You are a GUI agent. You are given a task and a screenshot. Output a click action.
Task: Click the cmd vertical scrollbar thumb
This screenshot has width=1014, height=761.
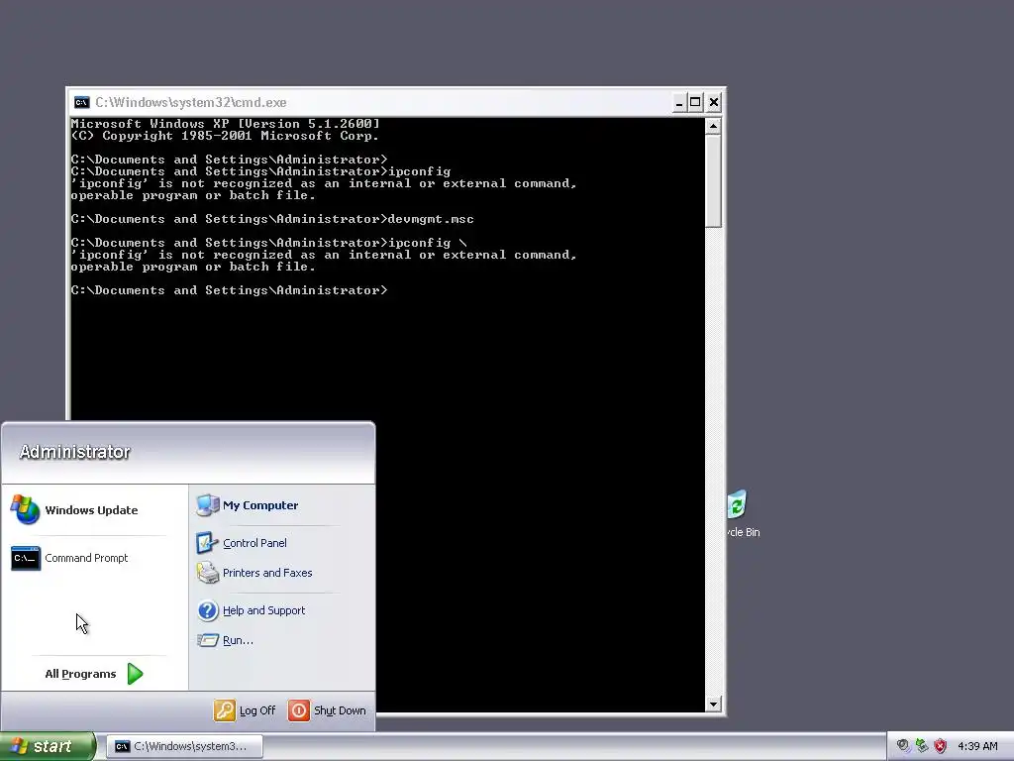(x=713, y=181)
